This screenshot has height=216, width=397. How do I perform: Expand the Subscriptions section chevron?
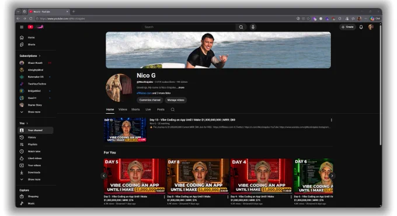click(x=40, y=56)
